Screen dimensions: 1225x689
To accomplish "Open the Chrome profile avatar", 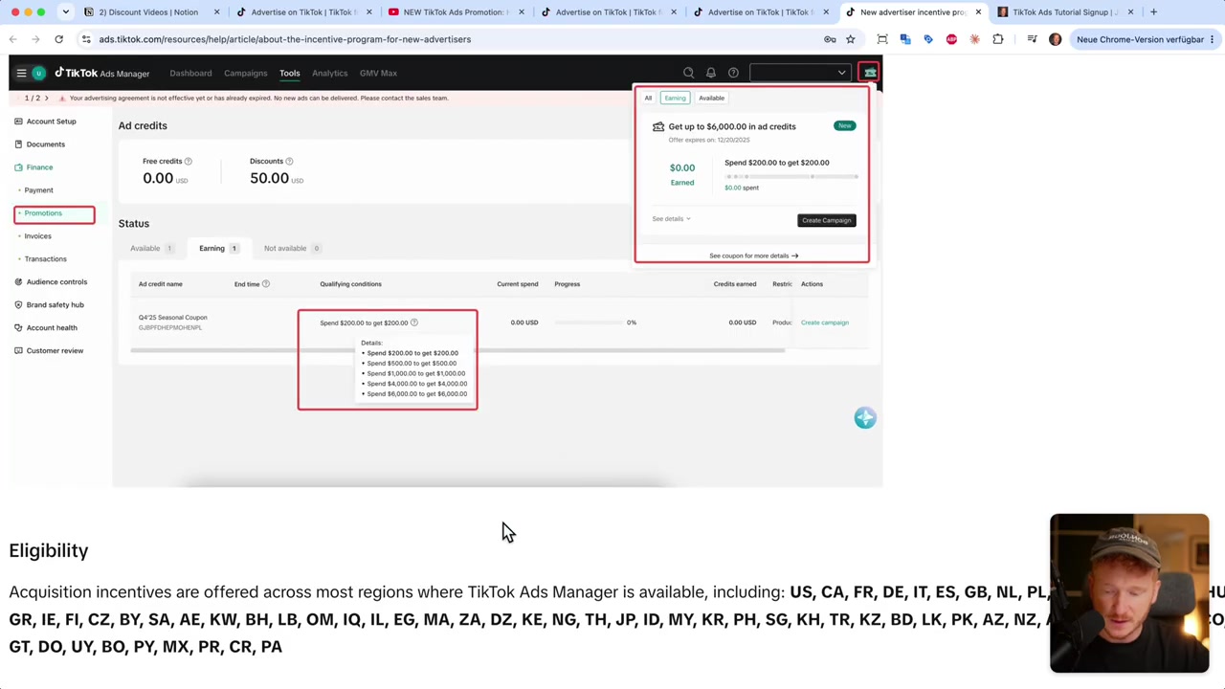I will [1055, 39].
